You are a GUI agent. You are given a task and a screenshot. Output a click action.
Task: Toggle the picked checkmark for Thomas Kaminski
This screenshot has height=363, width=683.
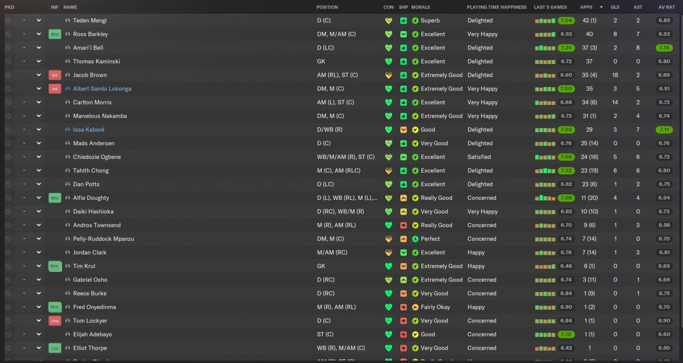8,61
